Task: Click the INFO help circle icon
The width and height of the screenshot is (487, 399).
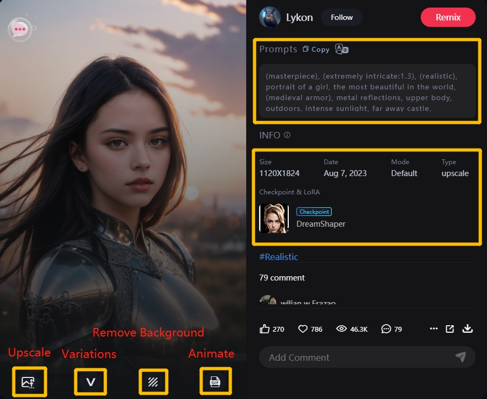Action: (287, 135)
